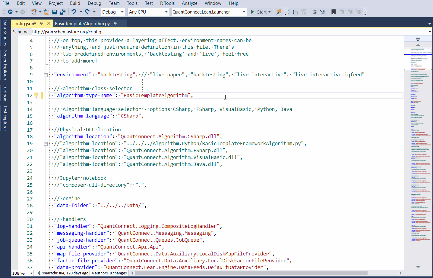Viewport: 433px width, 278px height.
Task: Undo the last edit with the Undo icon
Action: (x=74, y=12)
